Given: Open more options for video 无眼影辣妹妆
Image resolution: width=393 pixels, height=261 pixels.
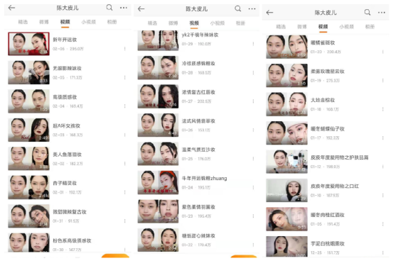Looking at the screenshot, I should point(124,77).
